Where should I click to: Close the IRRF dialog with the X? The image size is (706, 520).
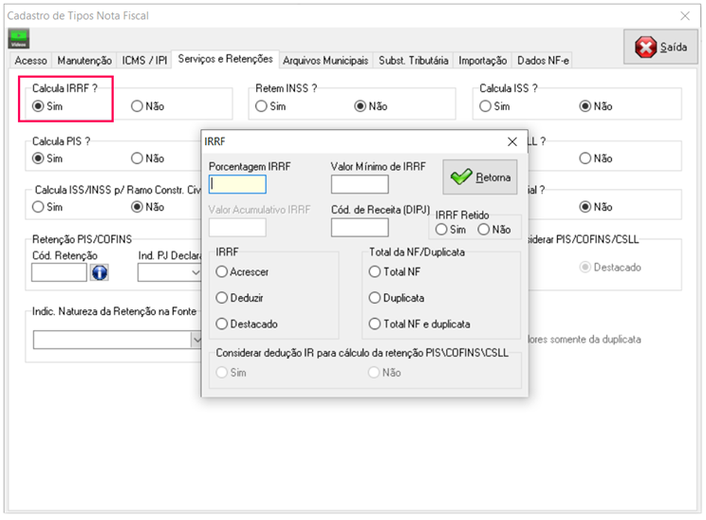(x=512, y=141)
